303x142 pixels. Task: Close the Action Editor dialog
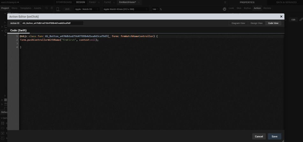pos(281,16)
